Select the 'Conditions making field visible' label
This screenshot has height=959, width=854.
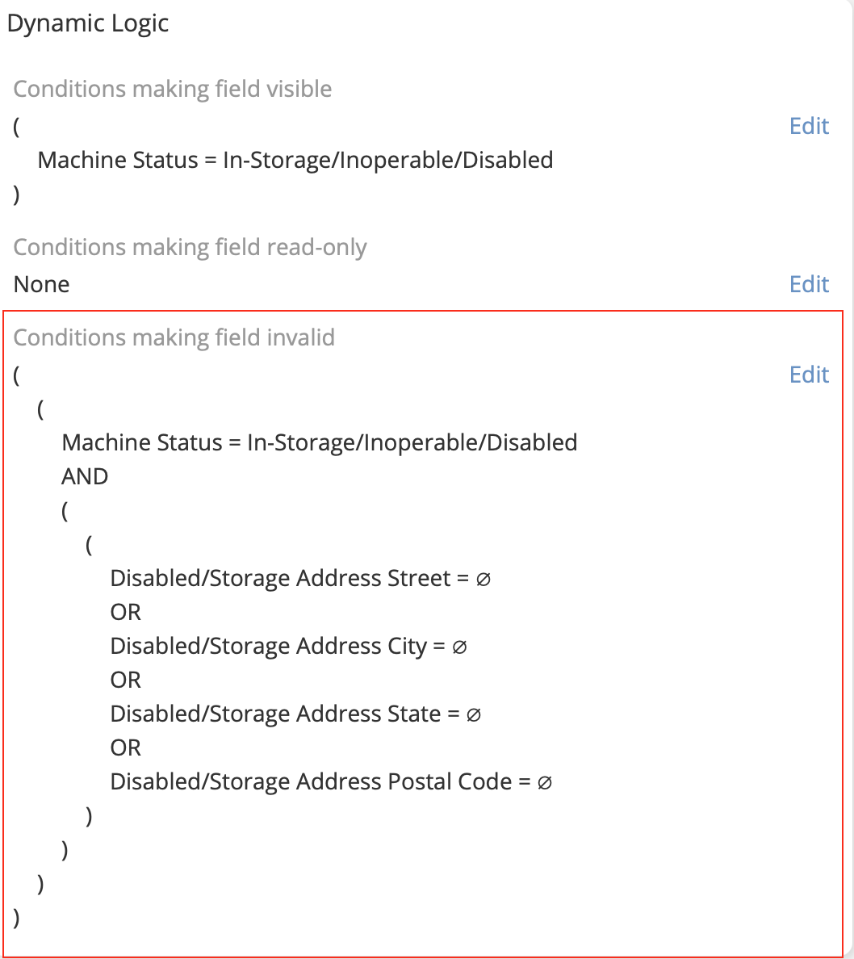tap(173, 89)
